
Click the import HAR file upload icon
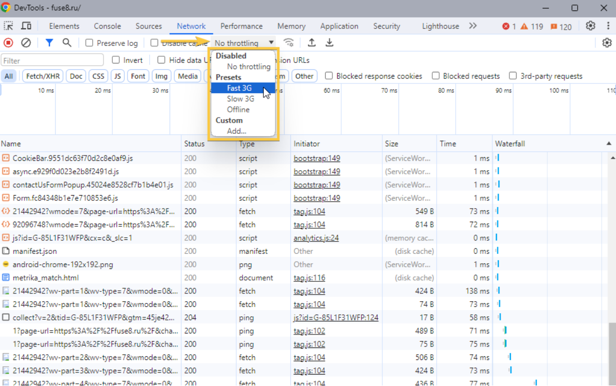[x=312, y=43]
